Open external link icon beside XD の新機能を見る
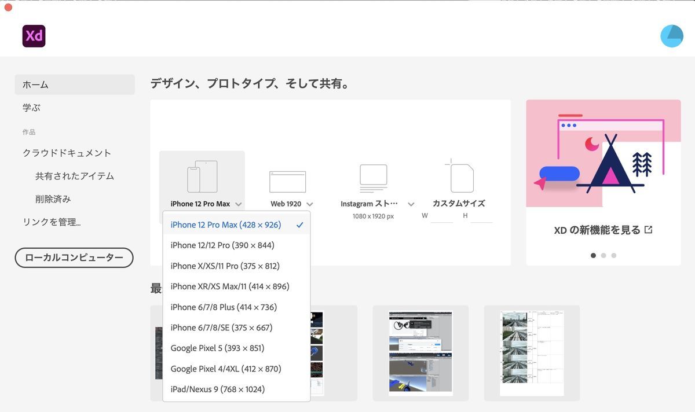Viewport: 695px width, 412px height. [648, 230]
